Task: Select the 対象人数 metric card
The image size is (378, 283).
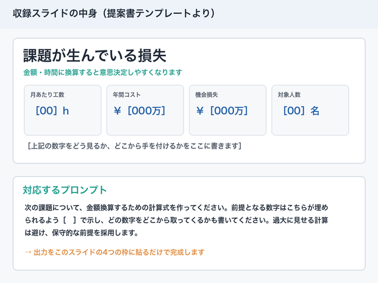Action: tap(310, 110)
